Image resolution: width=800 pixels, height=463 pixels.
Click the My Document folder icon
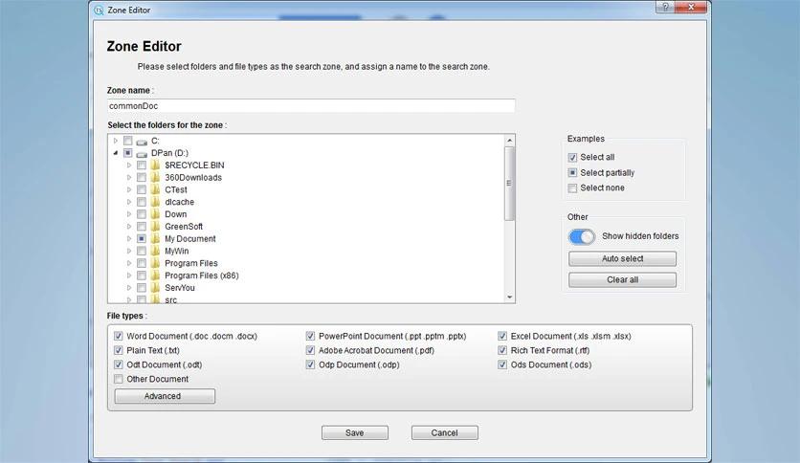coord(155,239)
